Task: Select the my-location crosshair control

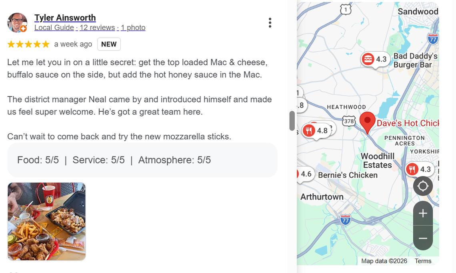Action: coord(422,186)
